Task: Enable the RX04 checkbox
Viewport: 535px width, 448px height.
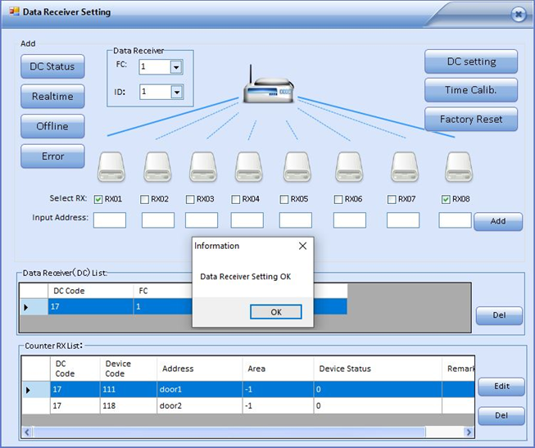Action: tap(236, 199)
